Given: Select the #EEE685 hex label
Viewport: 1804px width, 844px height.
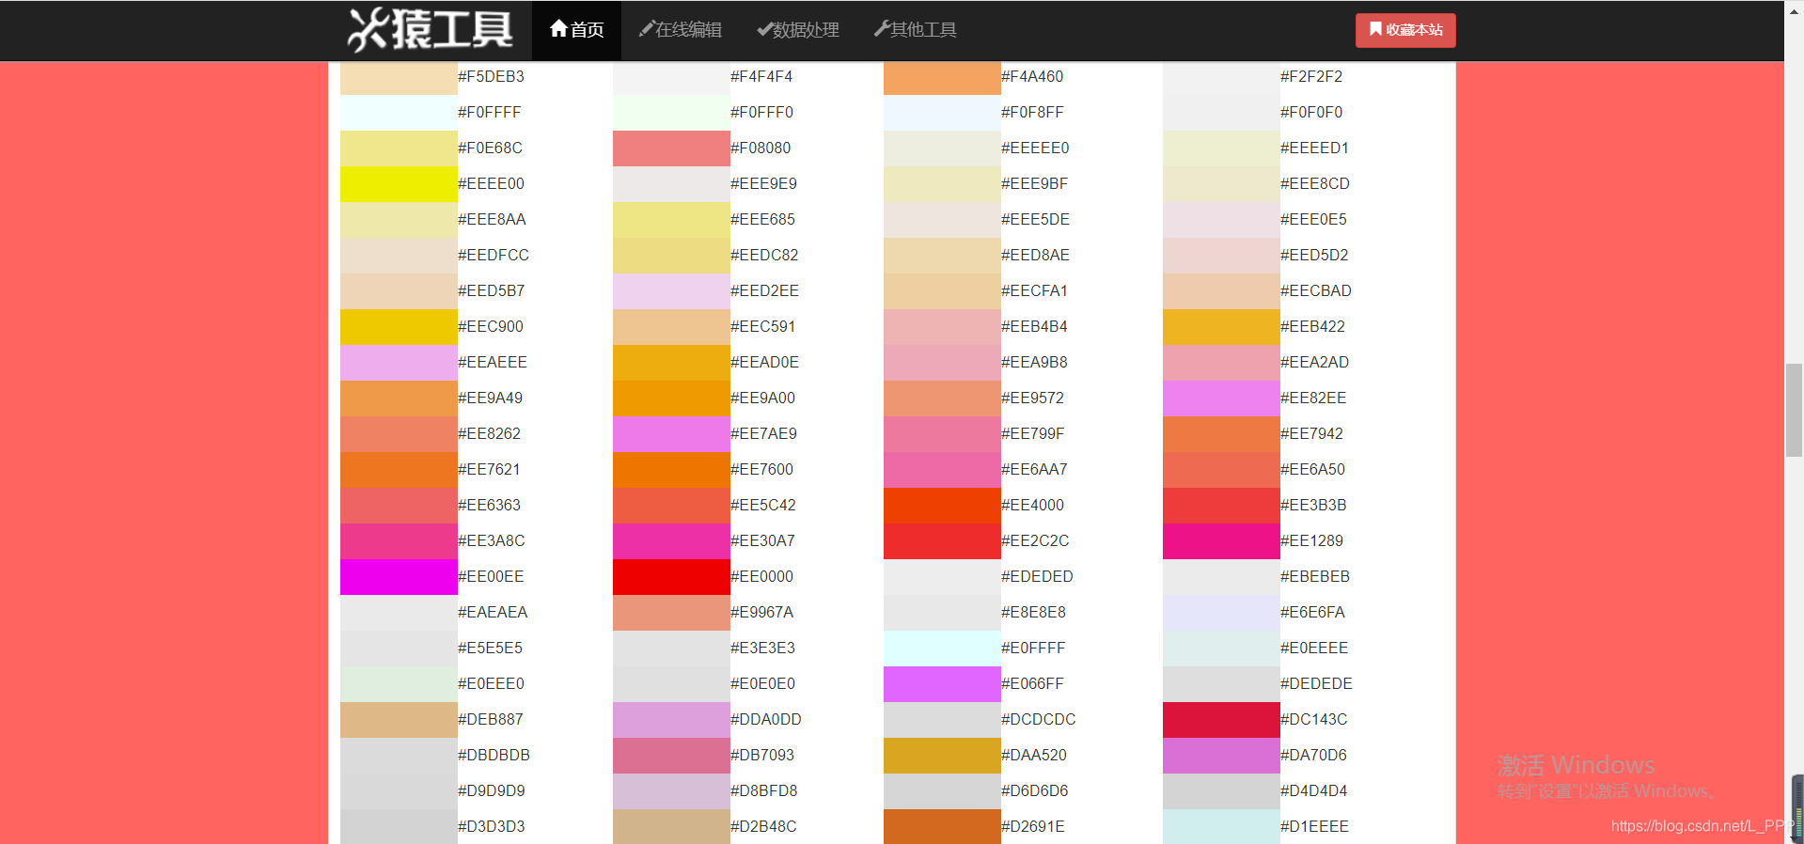Looking at the screenshot, I should [762, 220].
